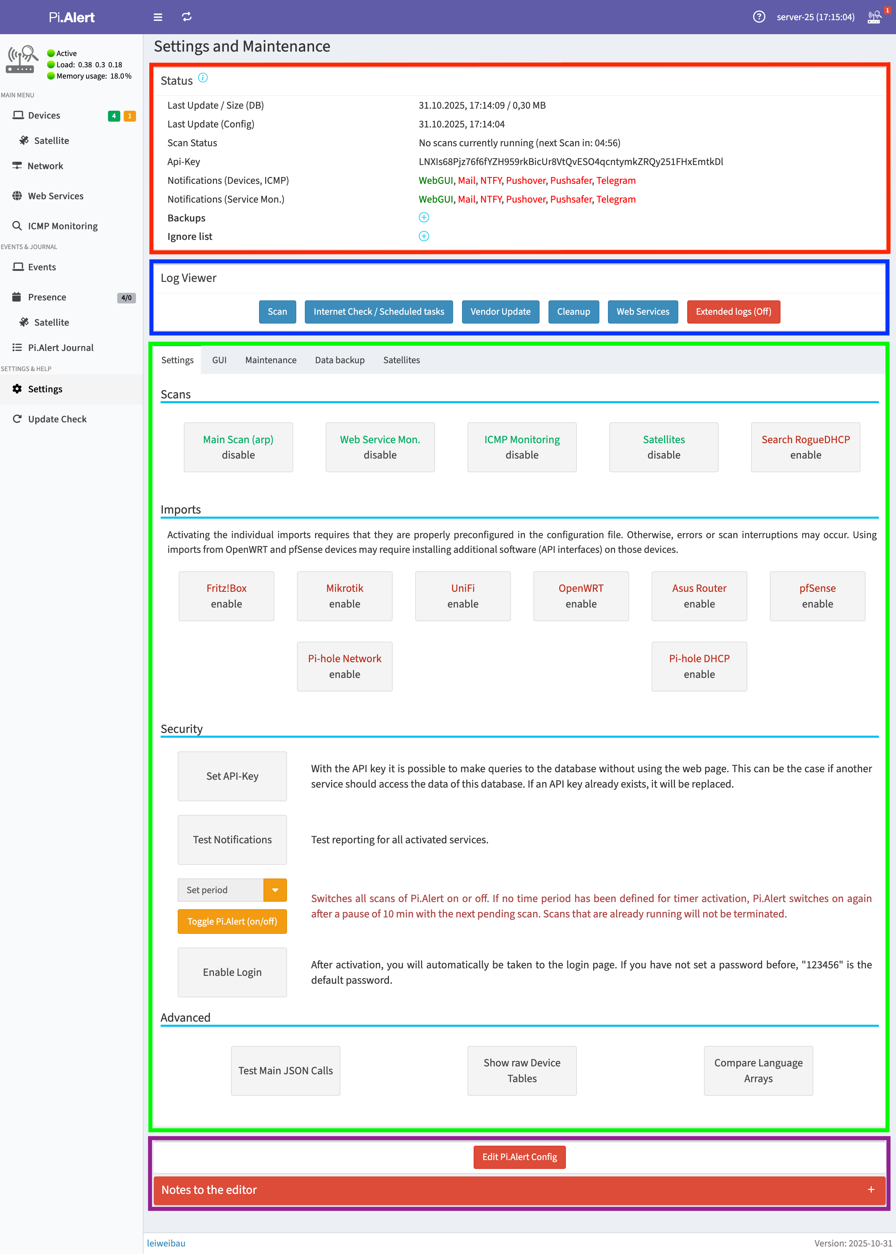Open the Vendor Update log
The image size is (896, 1254).
tap(500, 312)
